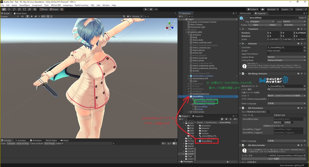Click the scene orientation gizmo

169,26
